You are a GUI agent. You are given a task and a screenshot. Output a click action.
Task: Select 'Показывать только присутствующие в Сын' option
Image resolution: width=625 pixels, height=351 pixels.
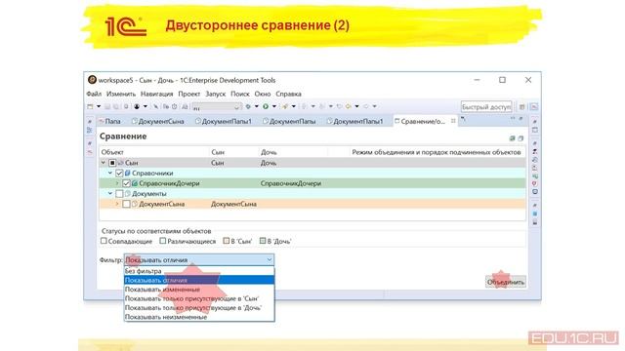(199, 298)
